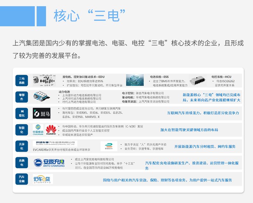The height and width of the screenshot is (203, 253).
Task: Click the China Mobile logo
Action: coord(38,130)
